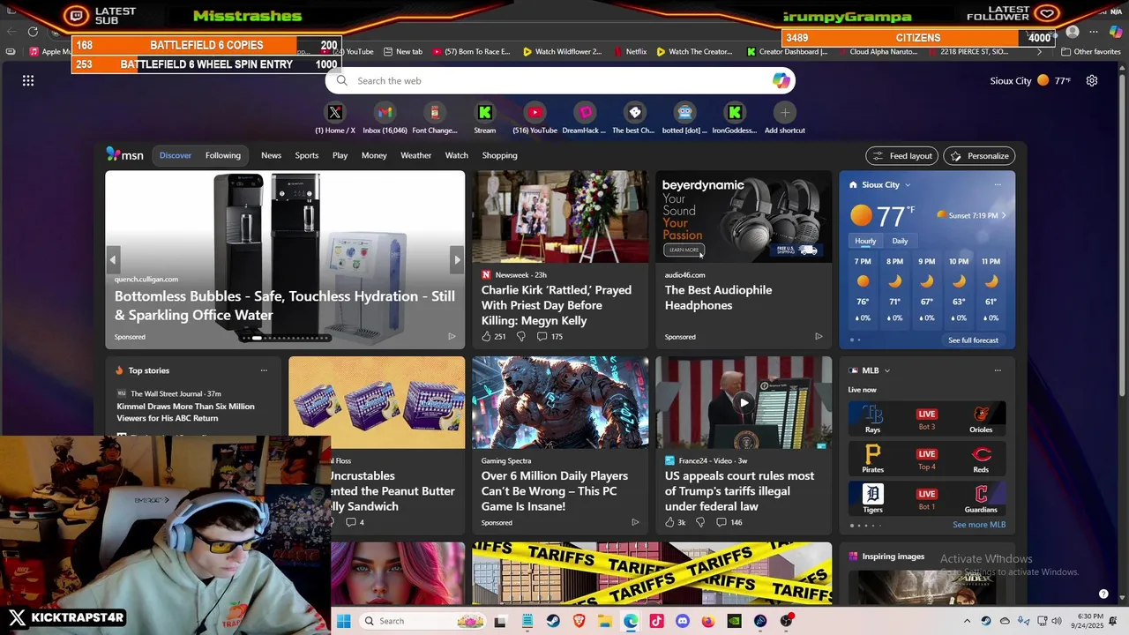Open the Money menu item

pyautogui.click(x=374, y=155)
